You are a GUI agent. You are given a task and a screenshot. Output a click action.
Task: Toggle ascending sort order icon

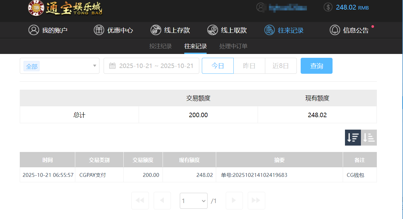coord(369,137)
